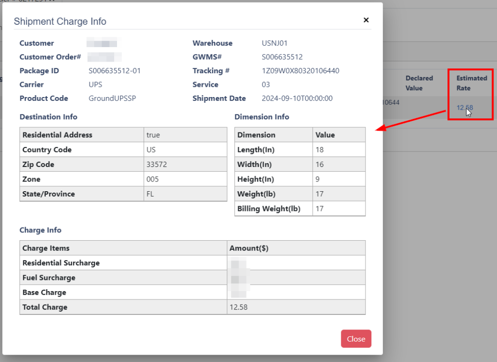Select the zip code 33572
Viewport: 497px width, 362px height.
coord(157,165)
